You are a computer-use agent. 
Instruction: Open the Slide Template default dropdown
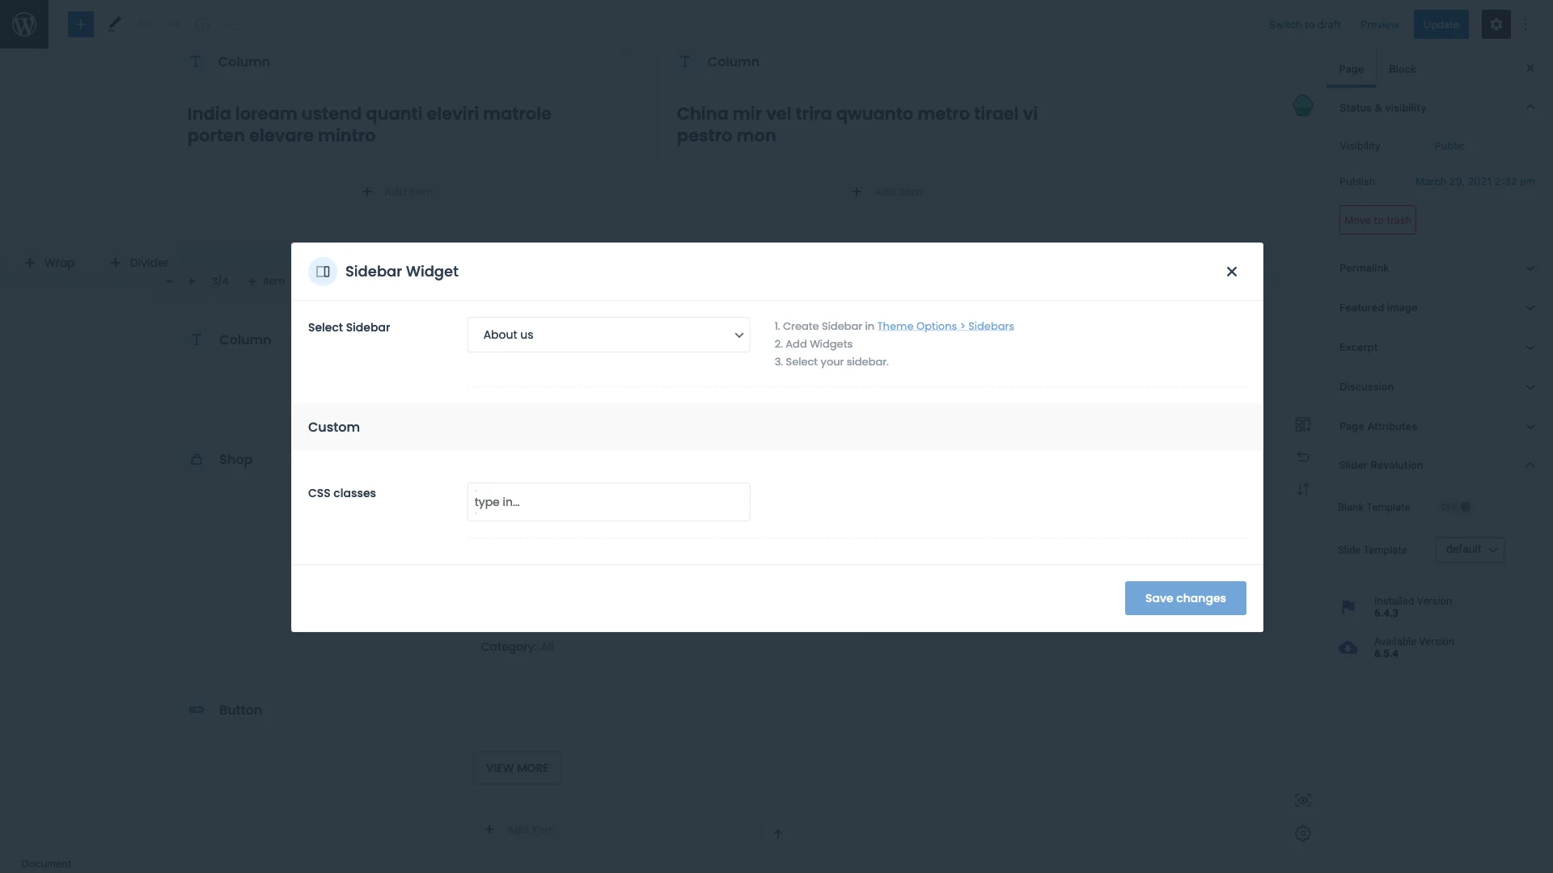1470,550
